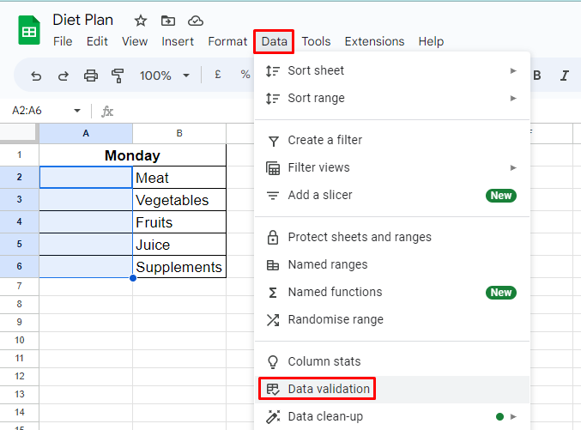The height and width of the screenshot is (430, 581).
Task: Select the Paint format roller icon
Action: pos(118,76)
